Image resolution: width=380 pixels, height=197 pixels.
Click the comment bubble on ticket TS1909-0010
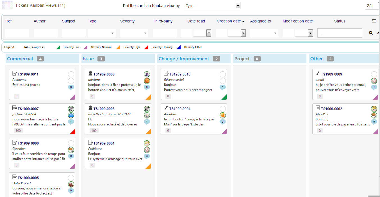(223, 87)
